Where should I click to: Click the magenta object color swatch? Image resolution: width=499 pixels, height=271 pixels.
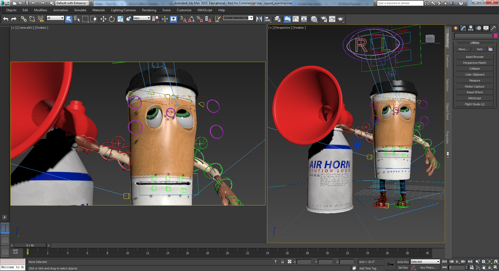[x=495, y=35]
